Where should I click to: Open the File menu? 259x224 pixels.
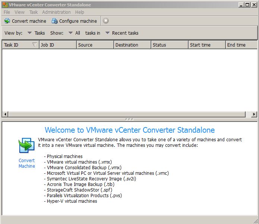click(x=7, y=12)
